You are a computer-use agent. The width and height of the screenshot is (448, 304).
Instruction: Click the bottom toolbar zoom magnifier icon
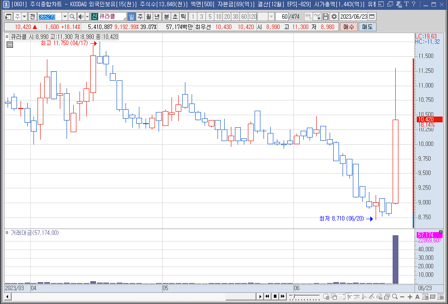395,297
